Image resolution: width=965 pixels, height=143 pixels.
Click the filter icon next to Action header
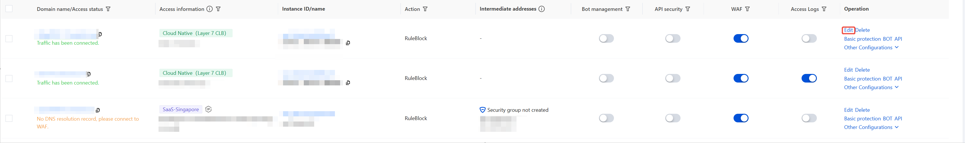[x=425, y=9]
